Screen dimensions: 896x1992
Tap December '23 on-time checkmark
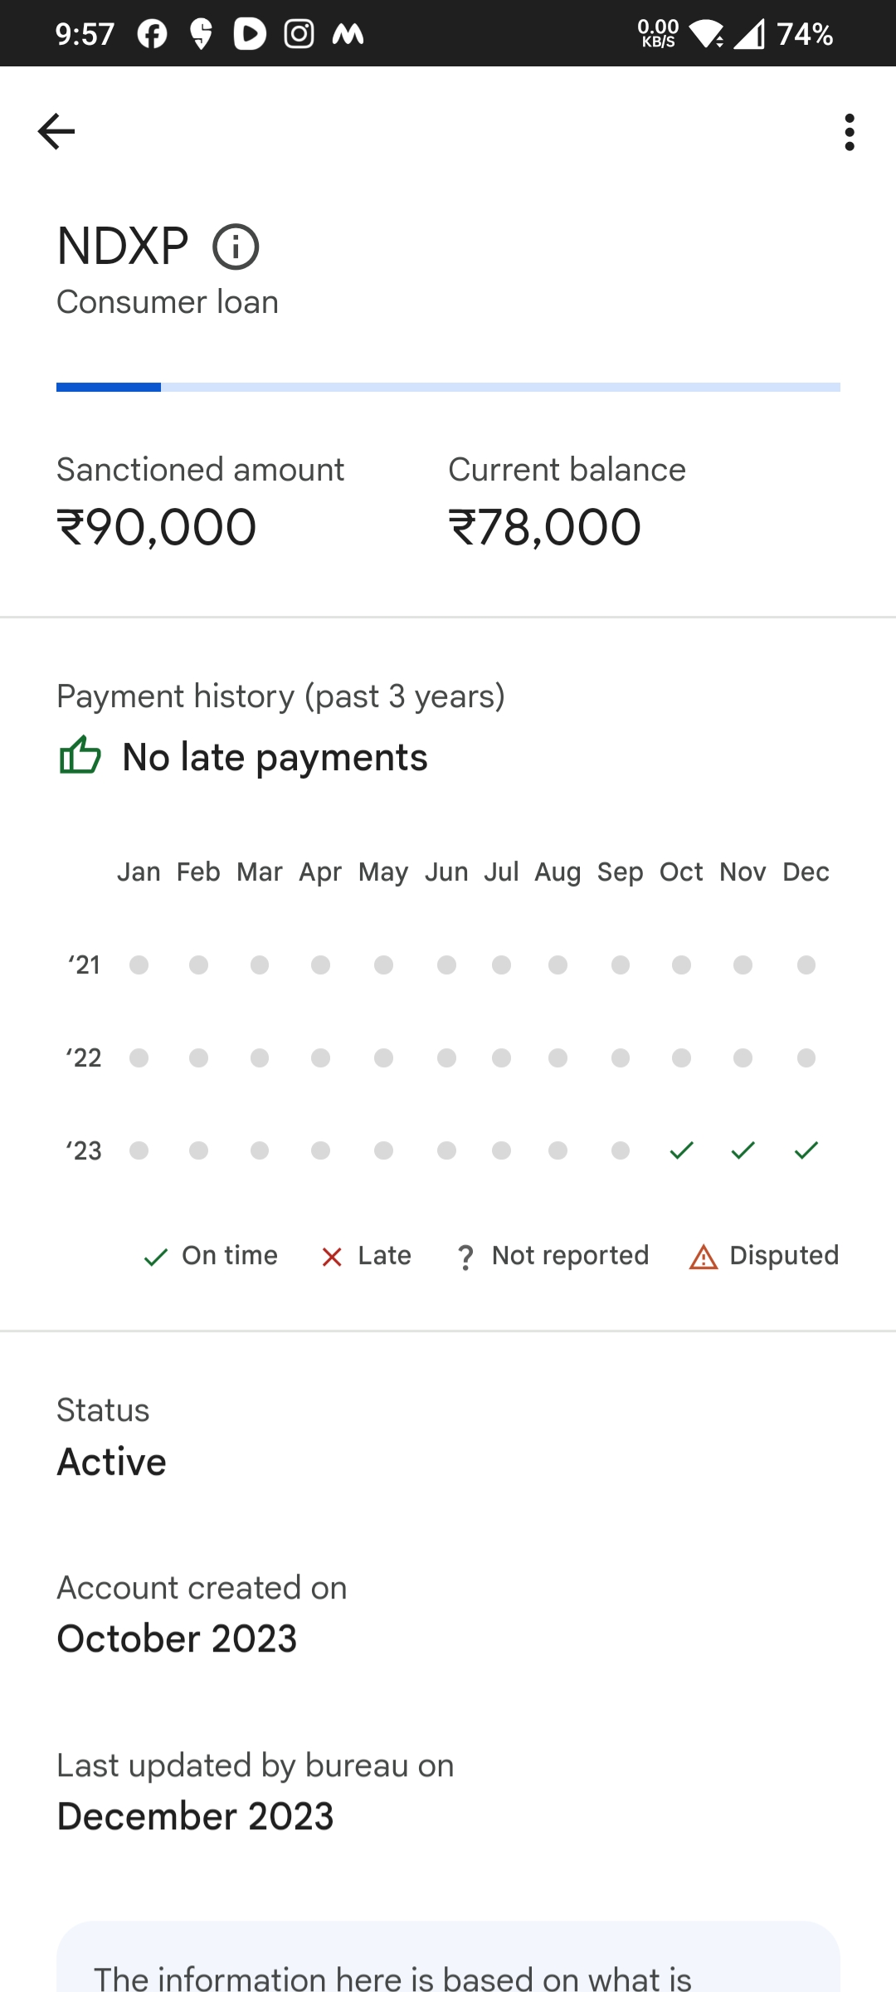(x=806, y=1150)
